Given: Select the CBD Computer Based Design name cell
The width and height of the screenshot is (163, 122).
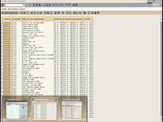Looking at the screenshot, I should tap(38, 87).
